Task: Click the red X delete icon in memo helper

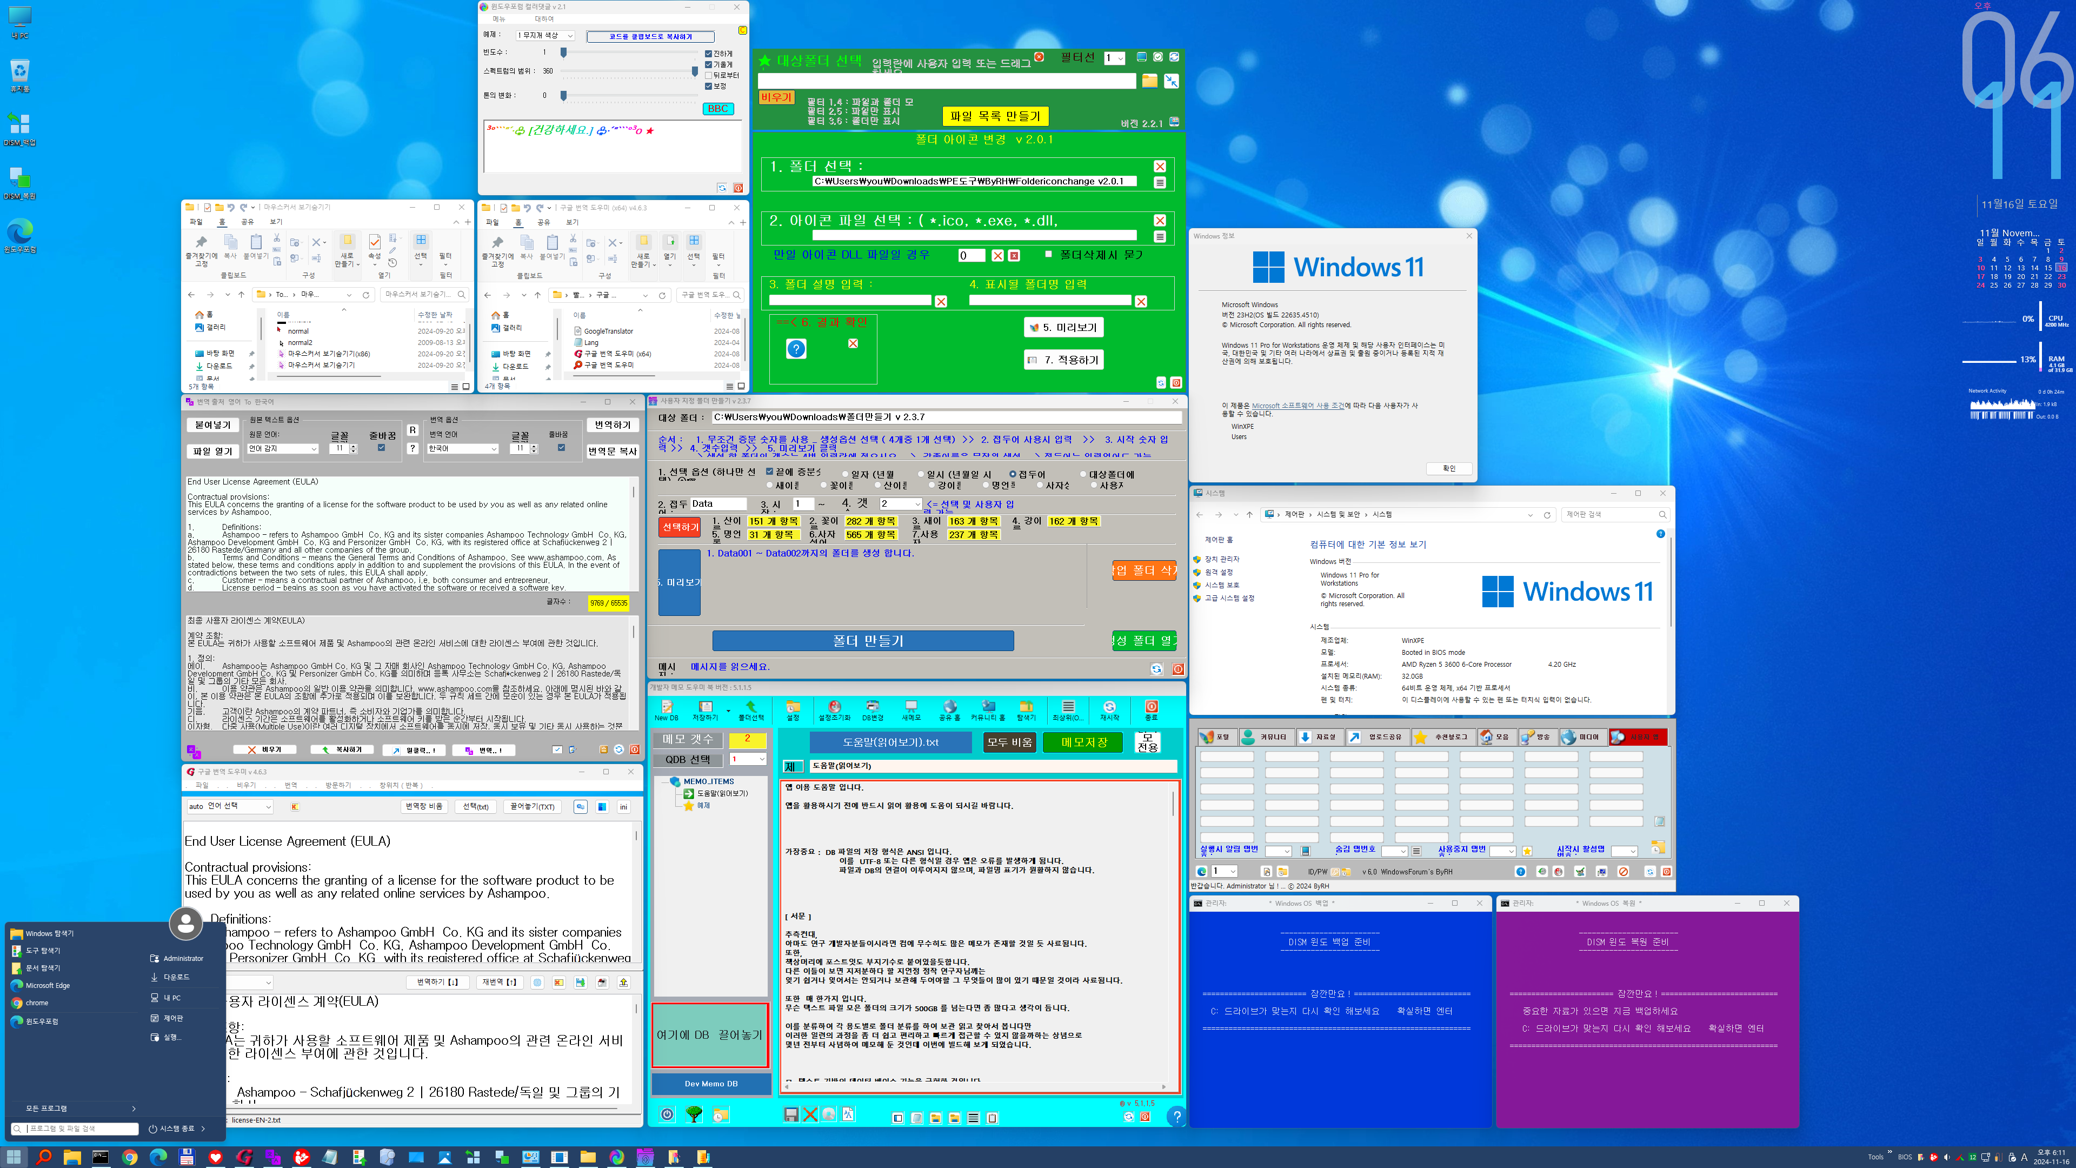Action: pyautogui.click(x=810, y=1115)
